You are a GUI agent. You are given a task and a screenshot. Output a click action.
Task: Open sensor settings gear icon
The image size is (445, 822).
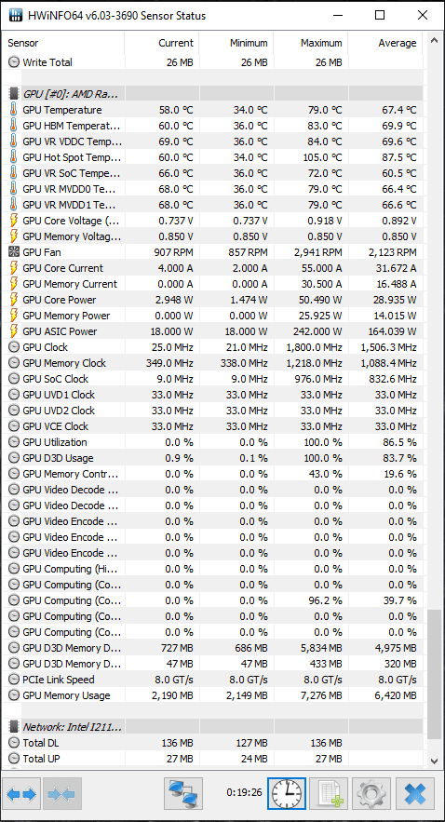pos(372,794)
